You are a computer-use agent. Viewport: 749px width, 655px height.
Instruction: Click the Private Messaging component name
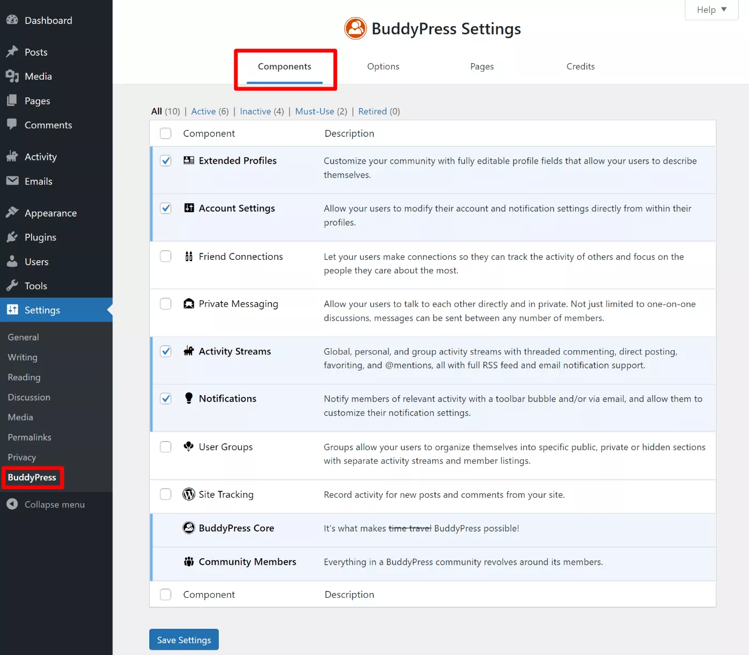click(x=239, y=304)
